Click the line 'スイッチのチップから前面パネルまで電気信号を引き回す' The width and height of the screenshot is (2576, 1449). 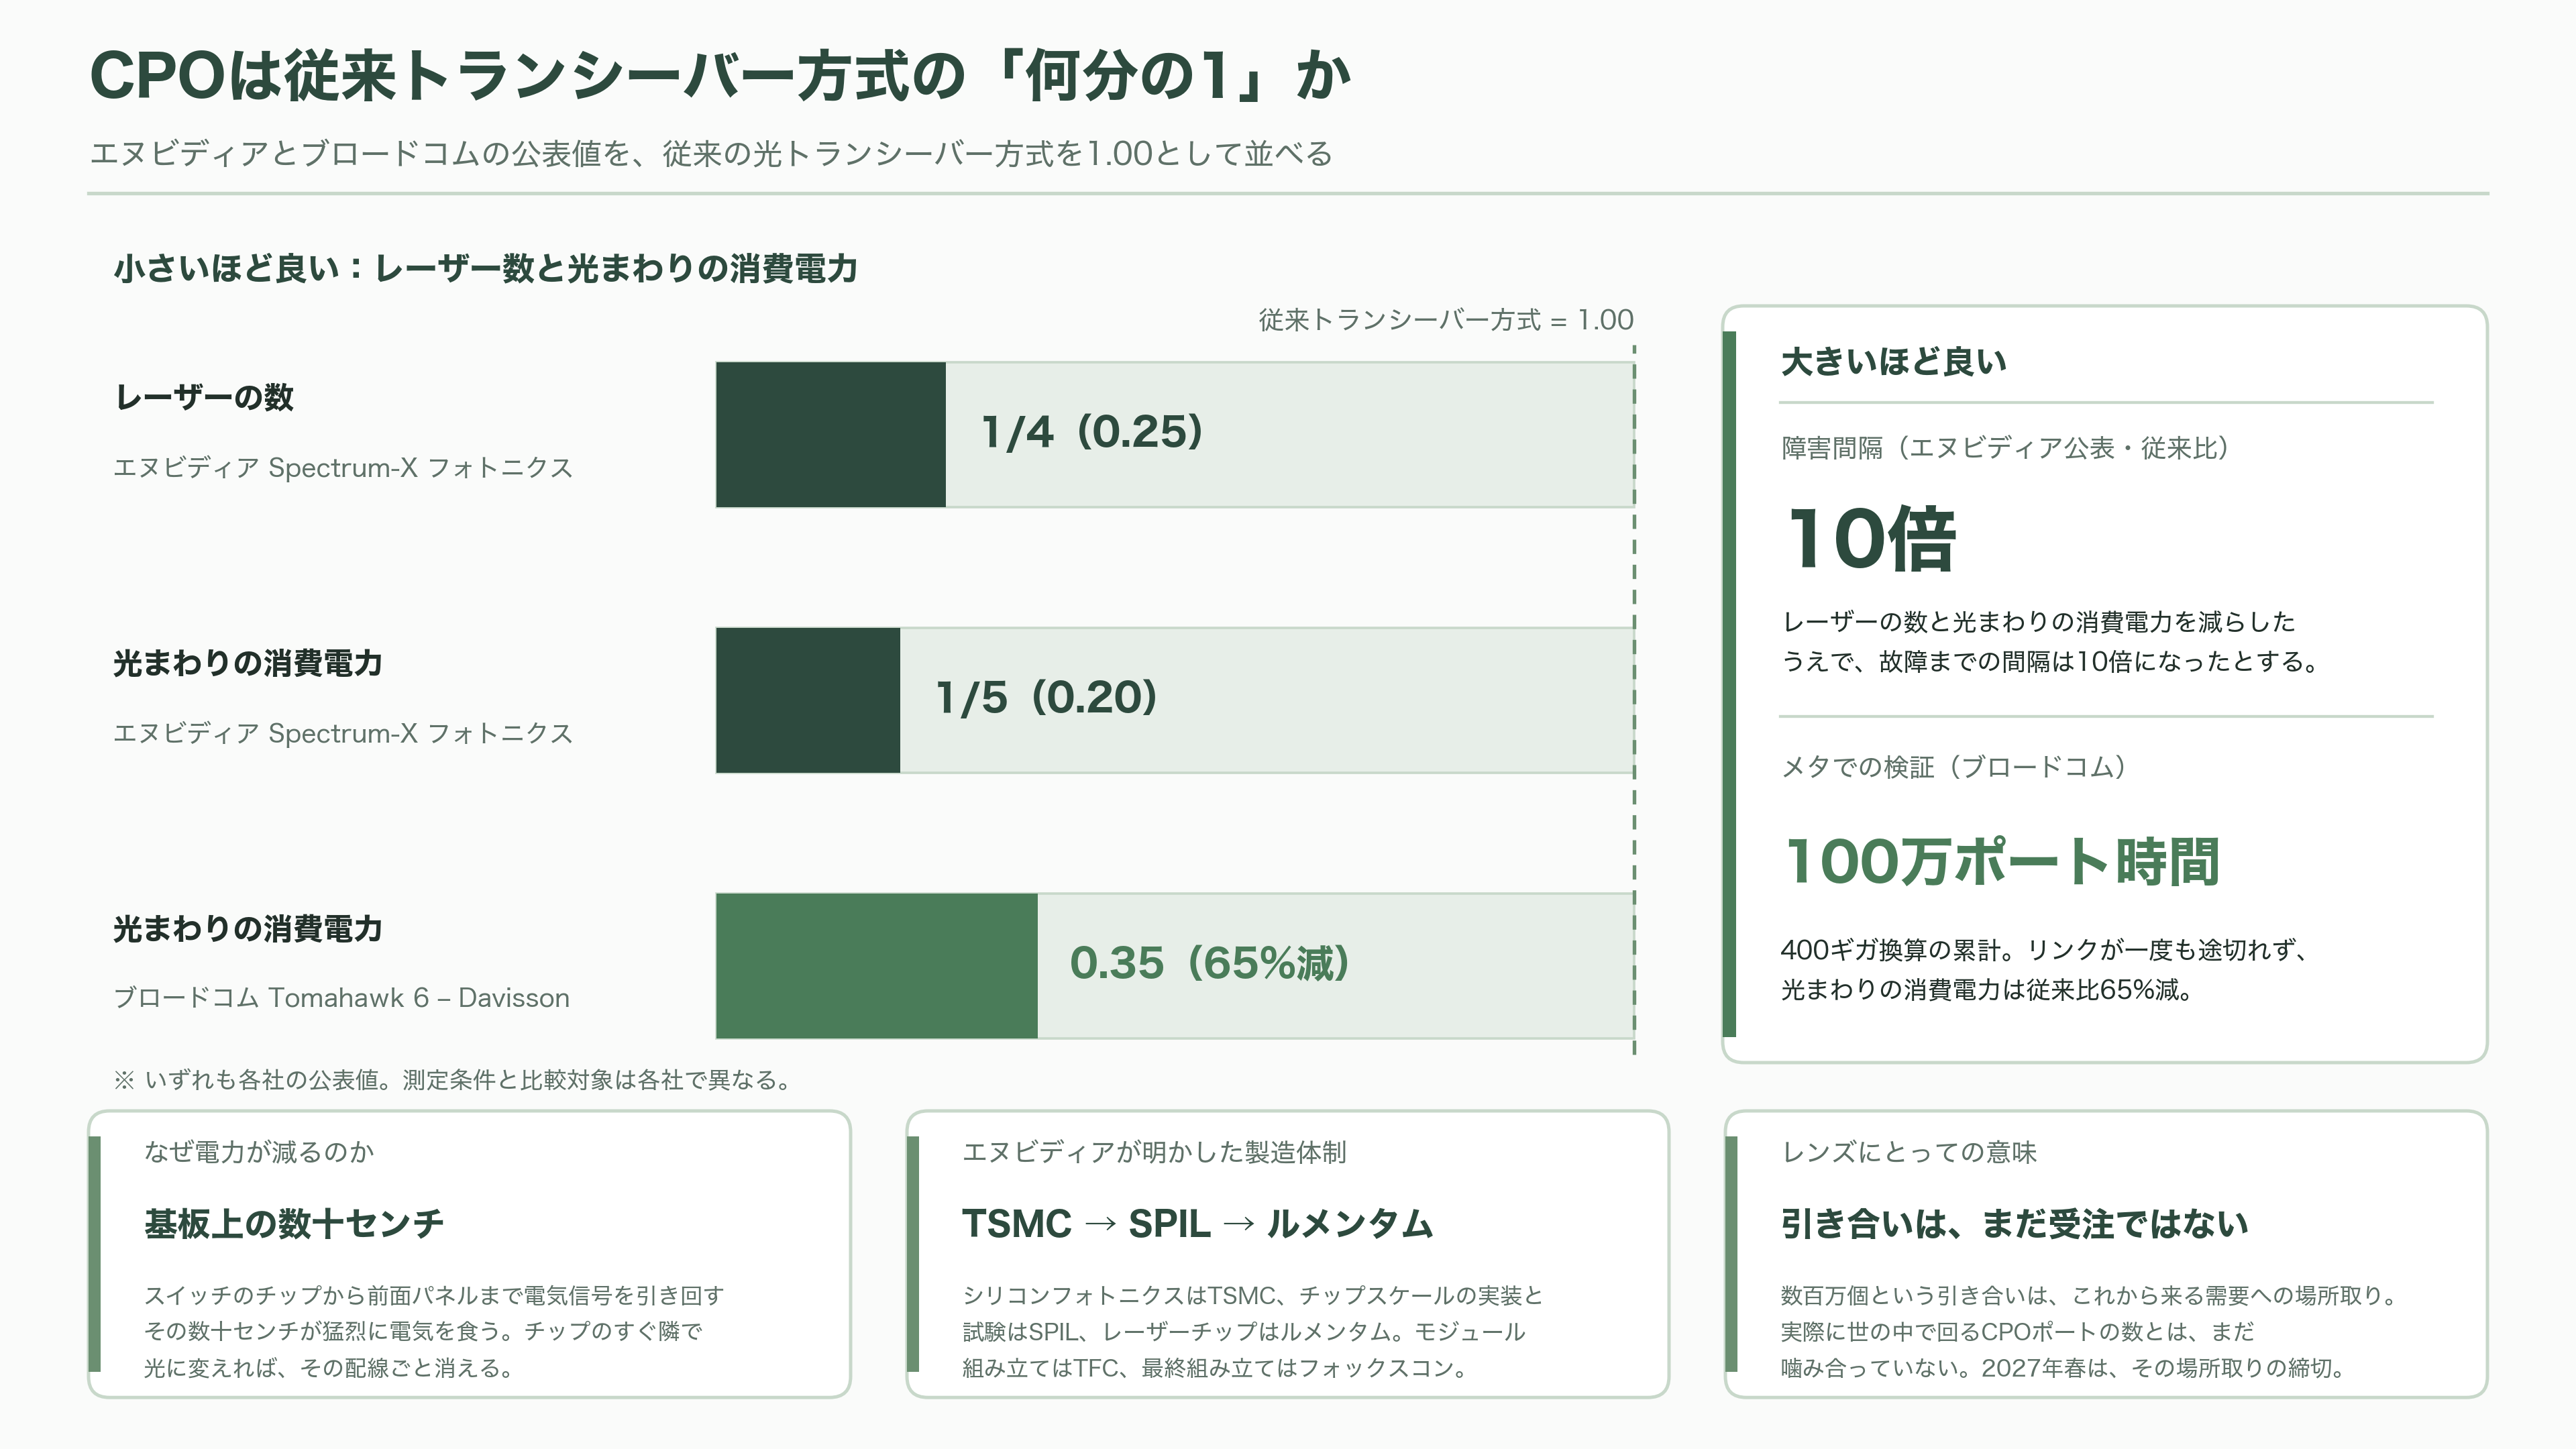pos(434,1296)
